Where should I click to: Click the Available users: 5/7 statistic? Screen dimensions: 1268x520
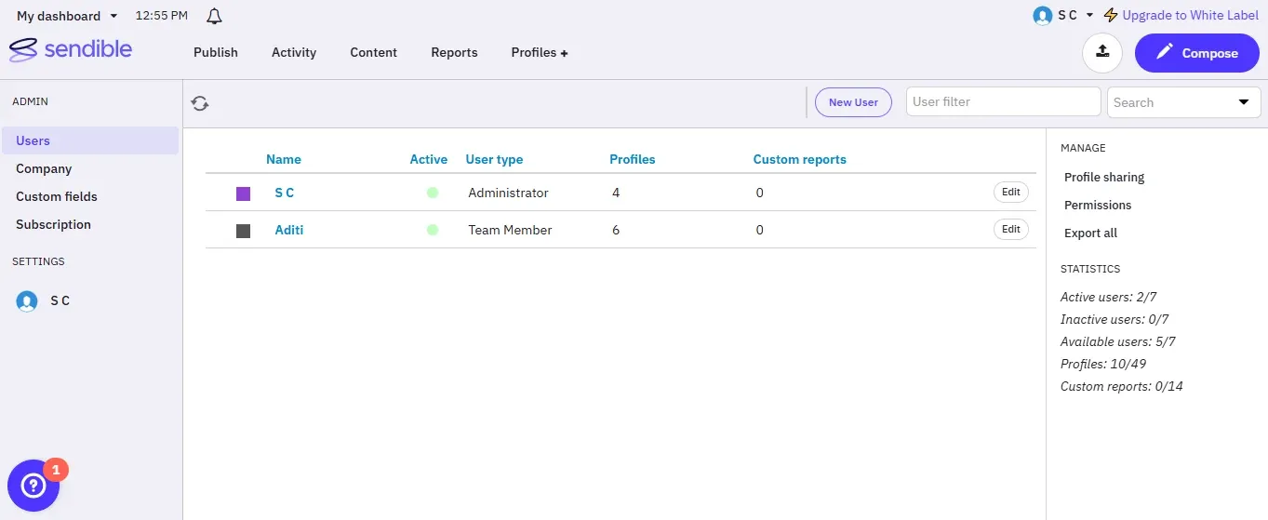click(x=1118, y=341)
